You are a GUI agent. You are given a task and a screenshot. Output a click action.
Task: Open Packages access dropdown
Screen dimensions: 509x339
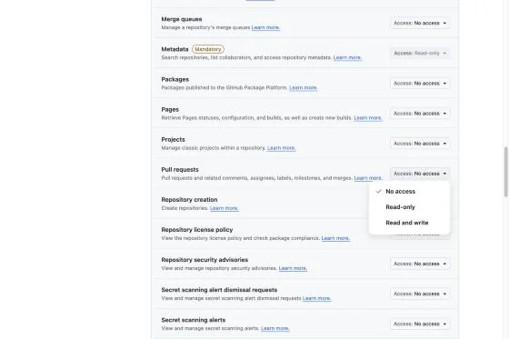tap(420, 84)
